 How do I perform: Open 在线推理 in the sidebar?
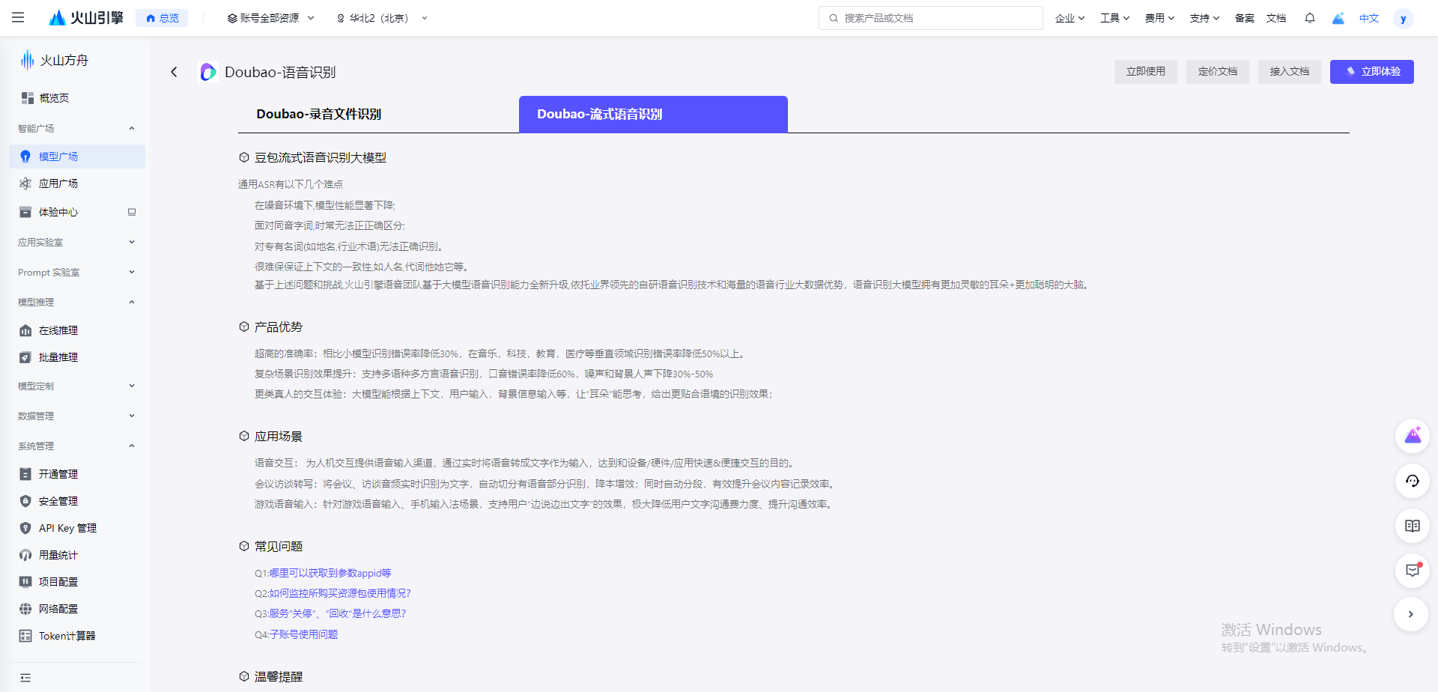click(x=77, y=330)
